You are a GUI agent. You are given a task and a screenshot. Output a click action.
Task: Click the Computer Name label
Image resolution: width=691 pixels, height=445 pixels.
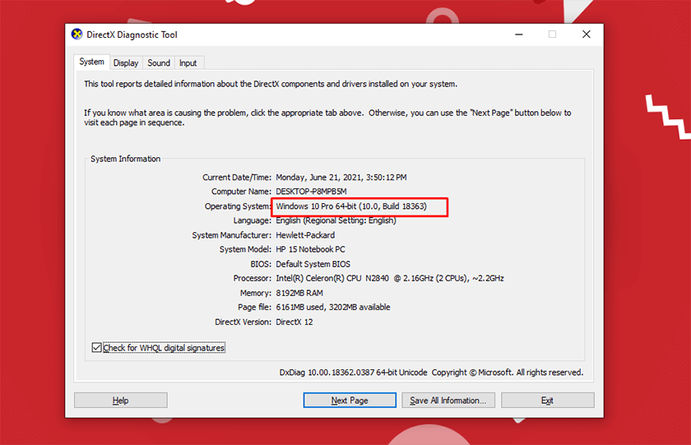click(241, 191)
